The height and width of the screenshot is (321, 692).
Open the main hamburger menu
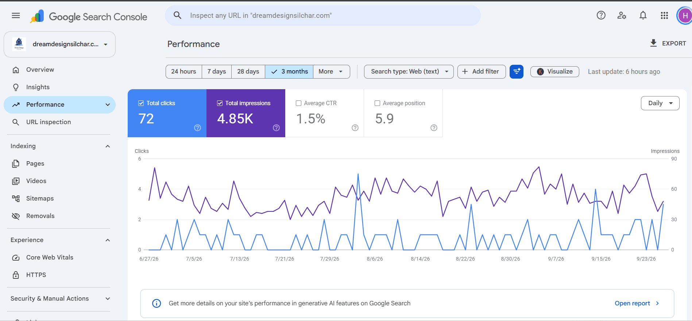click(x=16, y=16)
